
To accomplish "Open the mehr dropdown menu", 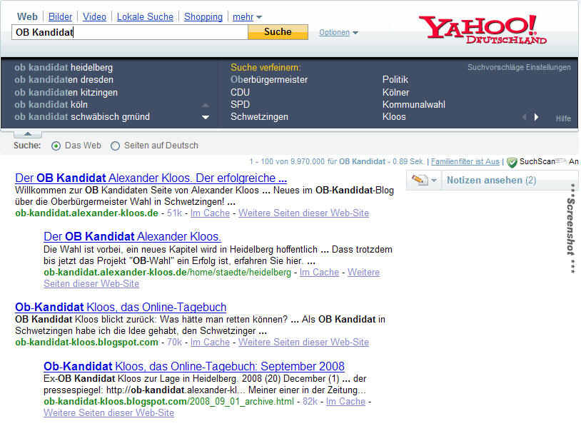I will [247, 16].
